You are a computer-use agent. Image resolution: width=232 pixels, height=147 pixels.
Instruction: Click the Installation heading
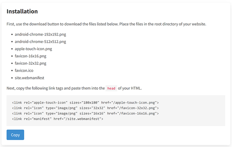point(22,11)
